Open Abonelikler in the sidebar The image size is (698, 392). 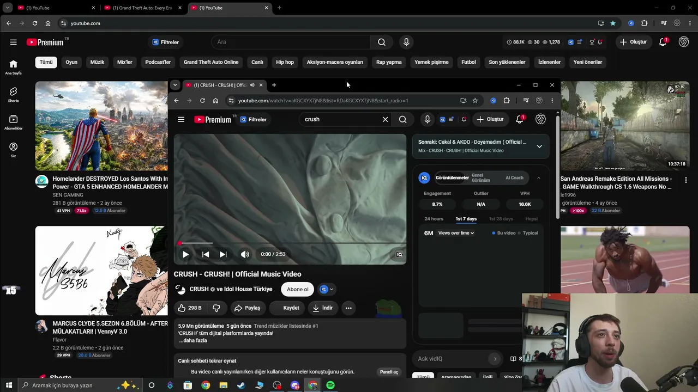[14, 122]
